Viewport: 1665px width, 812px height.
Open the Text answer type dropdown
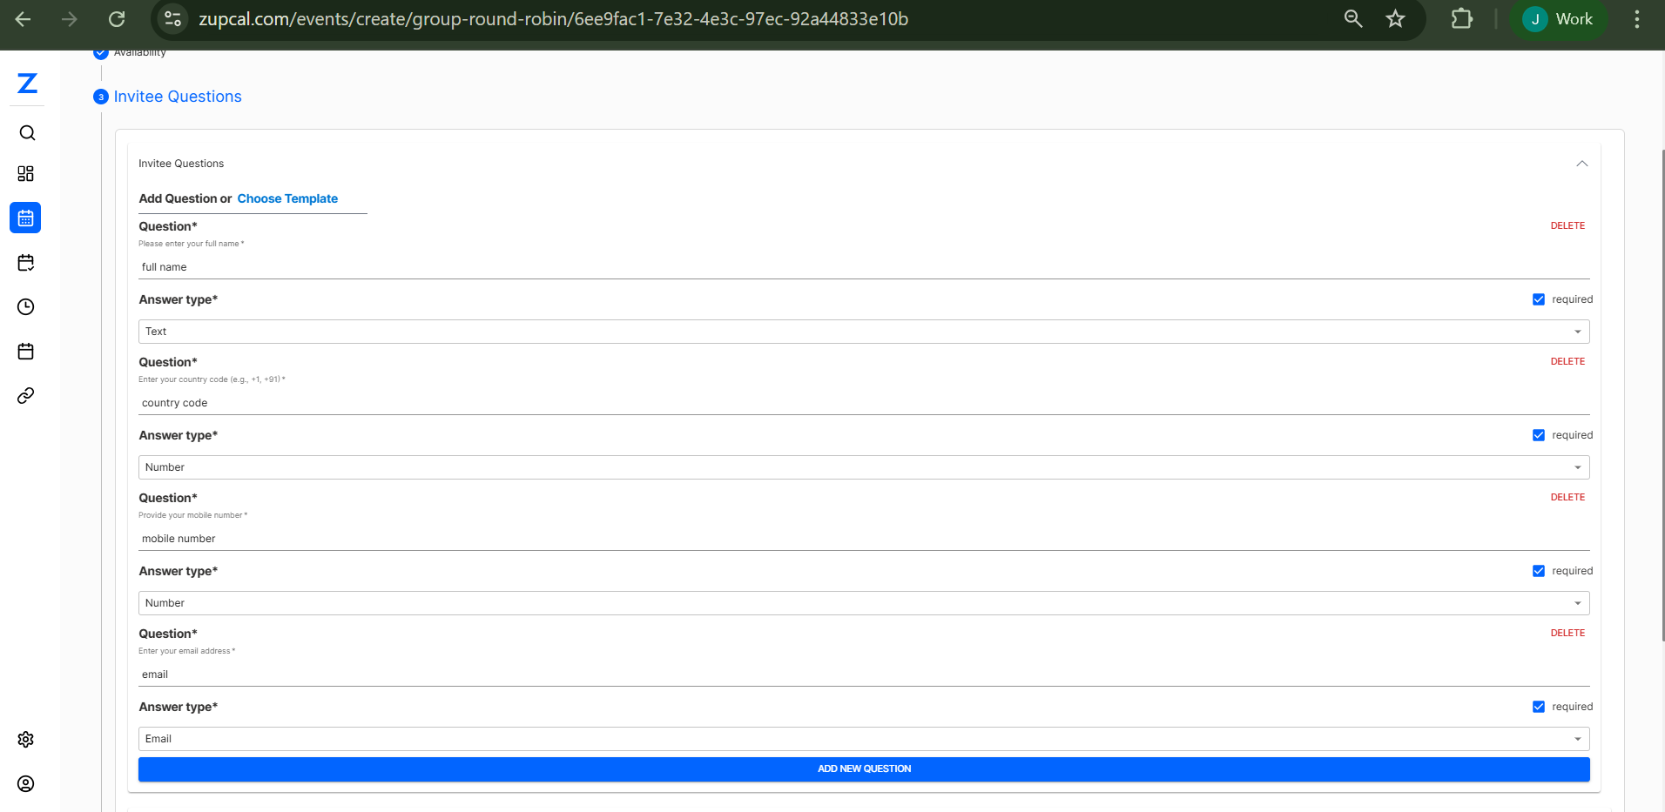pyautogui.click(x=863, y=332)
